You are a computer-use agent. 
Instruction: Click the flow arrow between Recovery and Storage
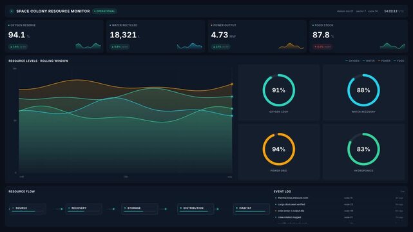pyautogui.click(x=110, y=209)
